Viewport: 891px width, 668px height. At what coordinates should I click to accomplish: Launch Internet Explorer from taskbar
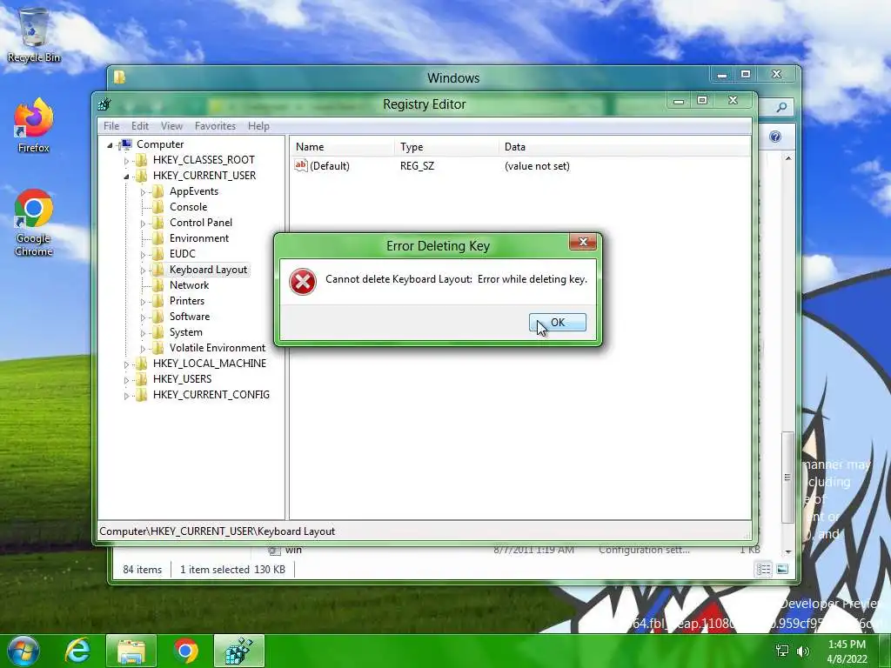pos(77,651)
